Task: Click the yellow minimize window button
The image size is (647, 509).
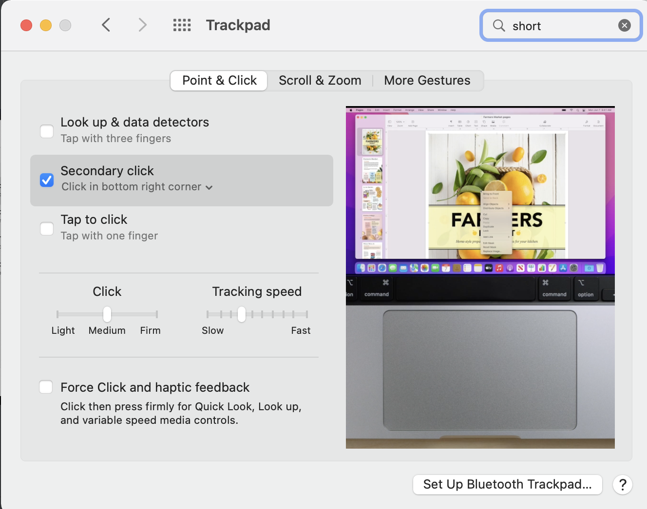Action: click(46, 25)
